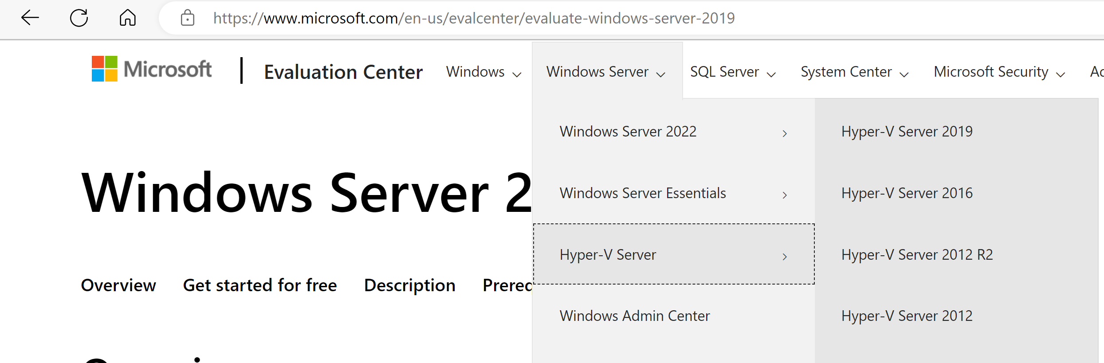
Task: Choose Hyper-V Server 2019
Action: [x=907, y=132]
